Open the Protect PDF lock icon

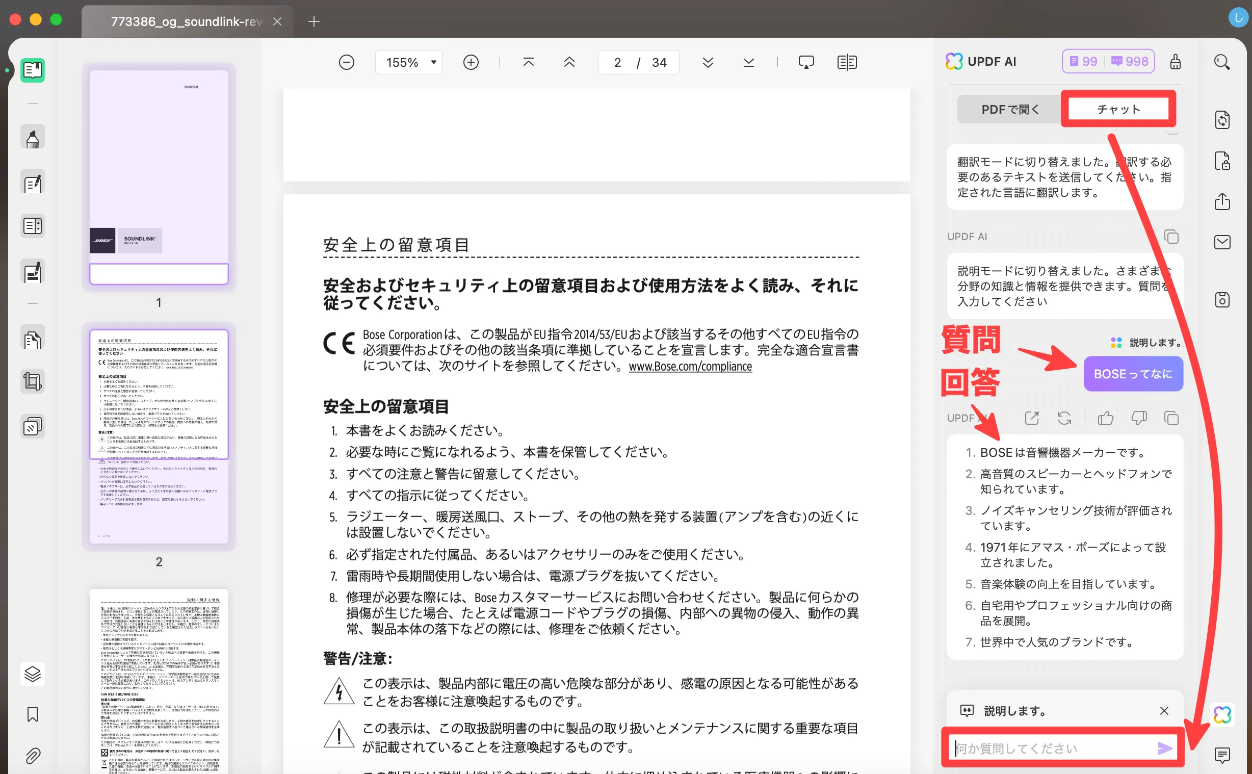pos(1222,161)
